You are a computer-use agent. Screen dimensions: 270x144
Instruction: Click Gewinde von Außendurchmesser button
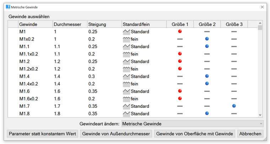coord(116,134)
